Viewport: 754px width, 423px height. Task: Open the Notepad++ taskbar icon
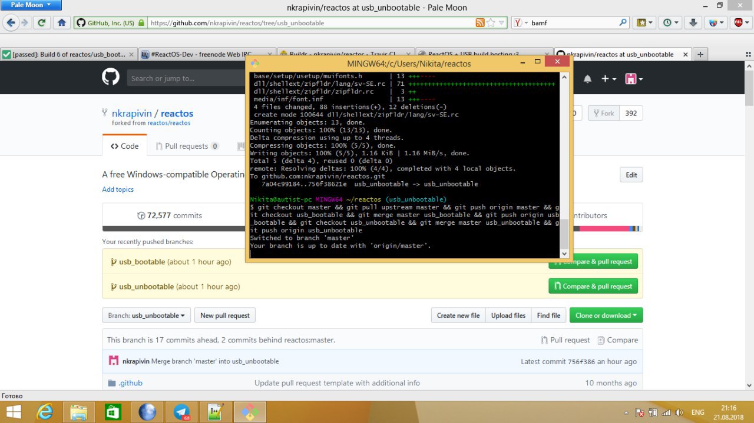point(216,412)
